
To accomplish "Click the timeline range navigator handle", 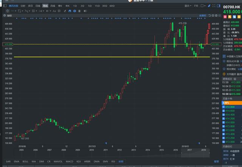I will point(195,153).
